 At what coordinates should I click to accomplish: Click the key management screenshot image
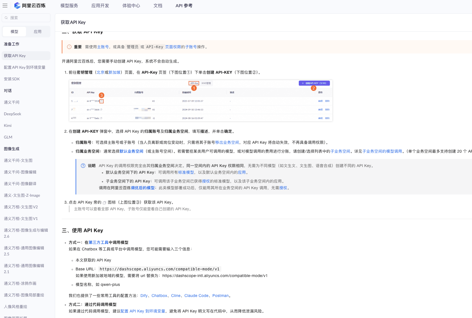[x=201, y=101]
